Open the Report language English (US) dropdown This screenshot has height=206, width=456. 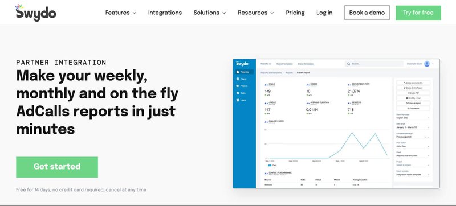pos(413,118)
